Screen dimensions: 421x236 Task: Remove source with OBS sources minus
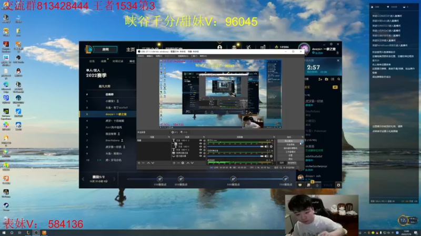[178, 163]
